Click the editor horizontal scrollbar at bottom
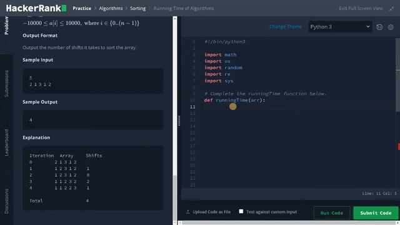 pos(289,222)
